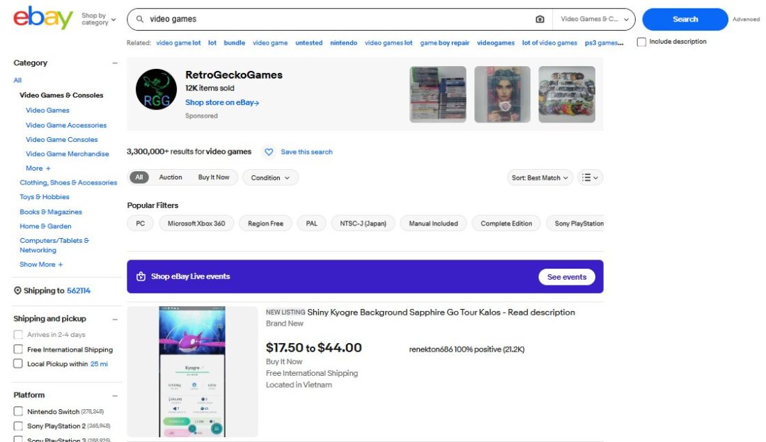Enable the Nintendo Switch platform filter
The image size is (766, 442).
point(17,411)
